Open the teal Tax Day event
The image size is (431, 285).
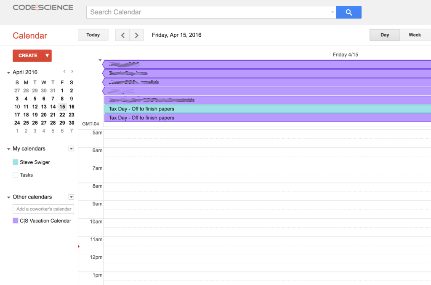click(x=267, y=109)
